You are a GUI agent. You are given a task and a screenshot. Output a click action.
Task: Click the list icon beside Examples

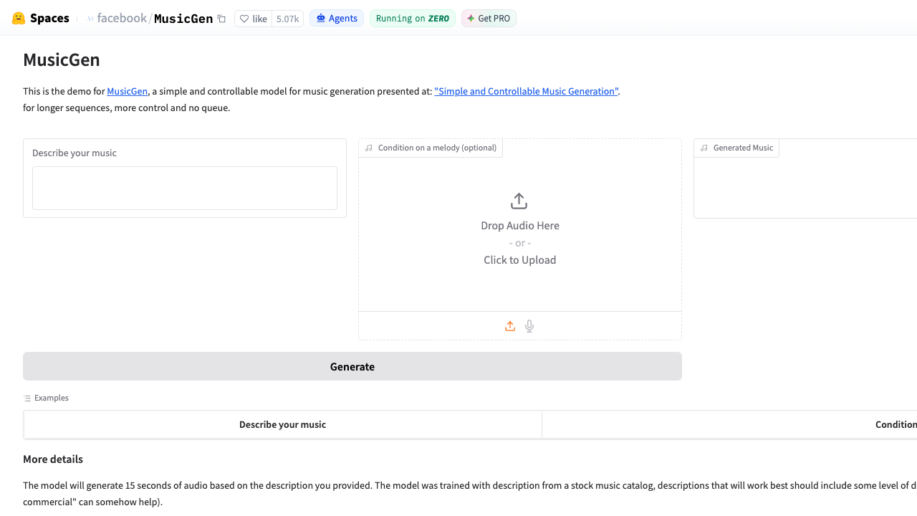click(x=27, y=398)
